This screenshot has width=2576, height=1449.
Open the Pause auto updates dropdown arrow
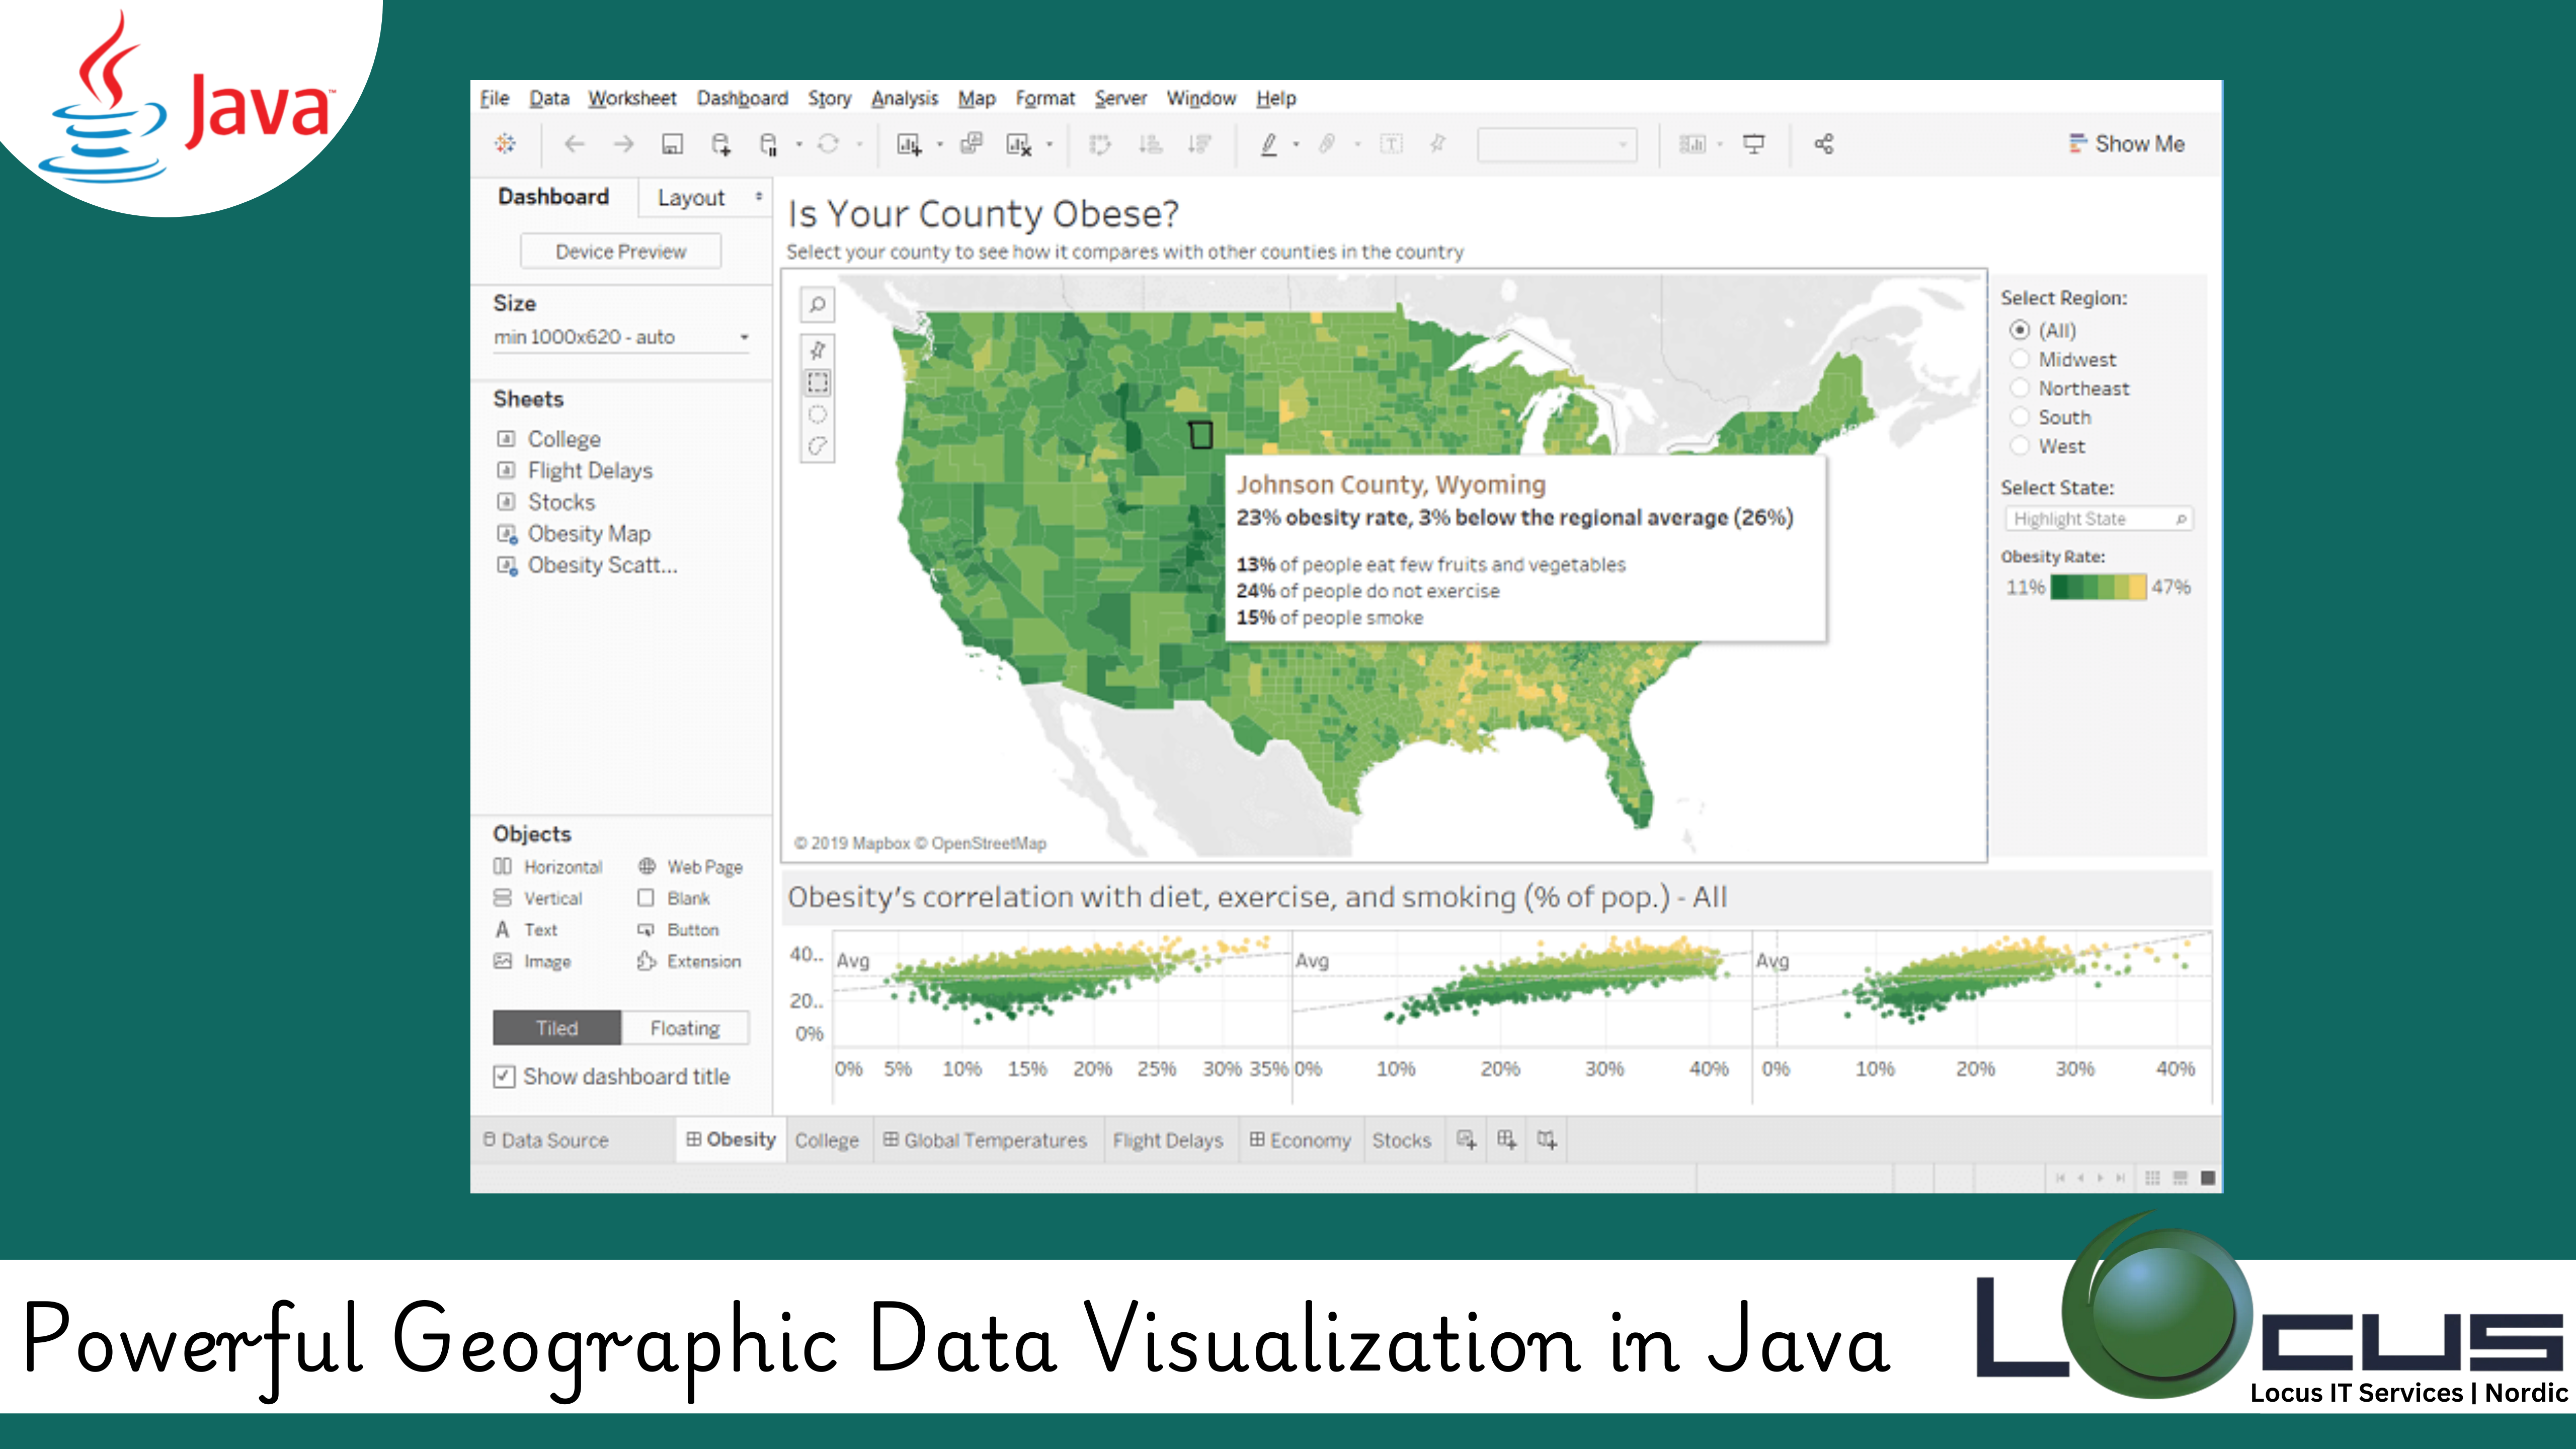[x=799, y=145]
